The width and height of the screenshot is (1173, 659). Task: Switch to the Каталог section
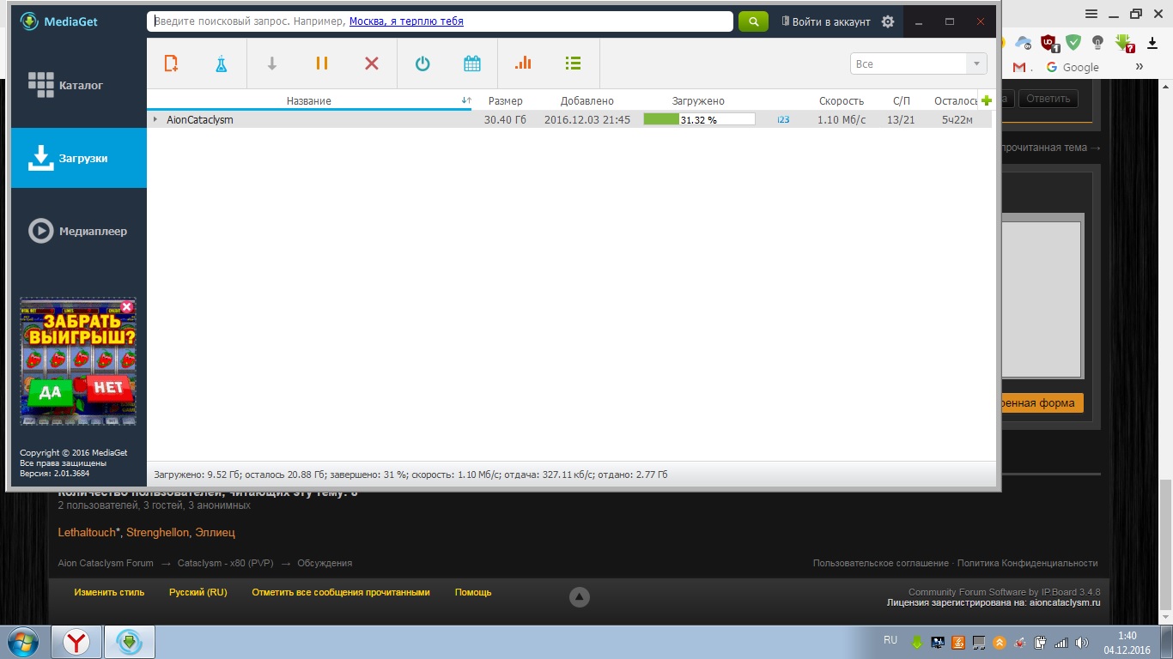[x=79, y=85]
